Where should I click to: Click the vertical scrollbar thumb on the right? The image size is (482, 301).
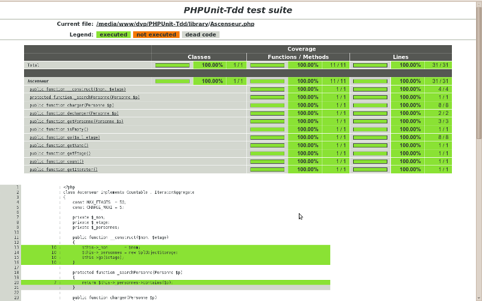click(x=479, y=72)
